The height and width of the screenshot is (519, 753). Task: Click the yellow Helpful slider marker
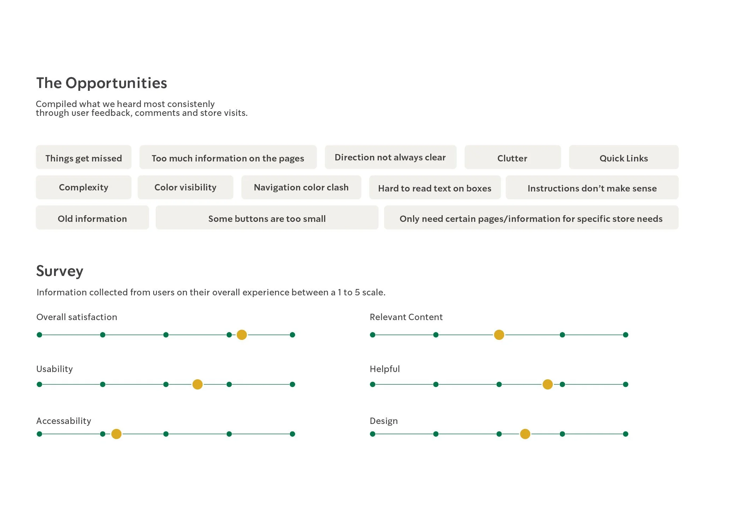point(548,384)
